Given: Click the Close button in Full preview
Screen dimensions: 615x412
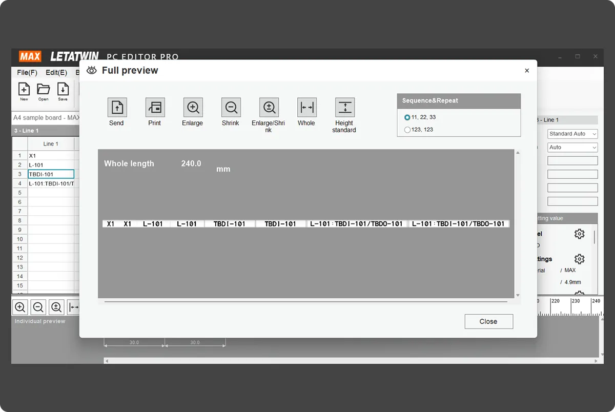Looking at the screenshot, I should tap(488, 321).
